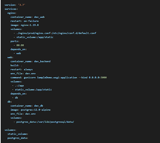Click the services: key
This screenshot has width=160, height=143.
pos(11,9)
